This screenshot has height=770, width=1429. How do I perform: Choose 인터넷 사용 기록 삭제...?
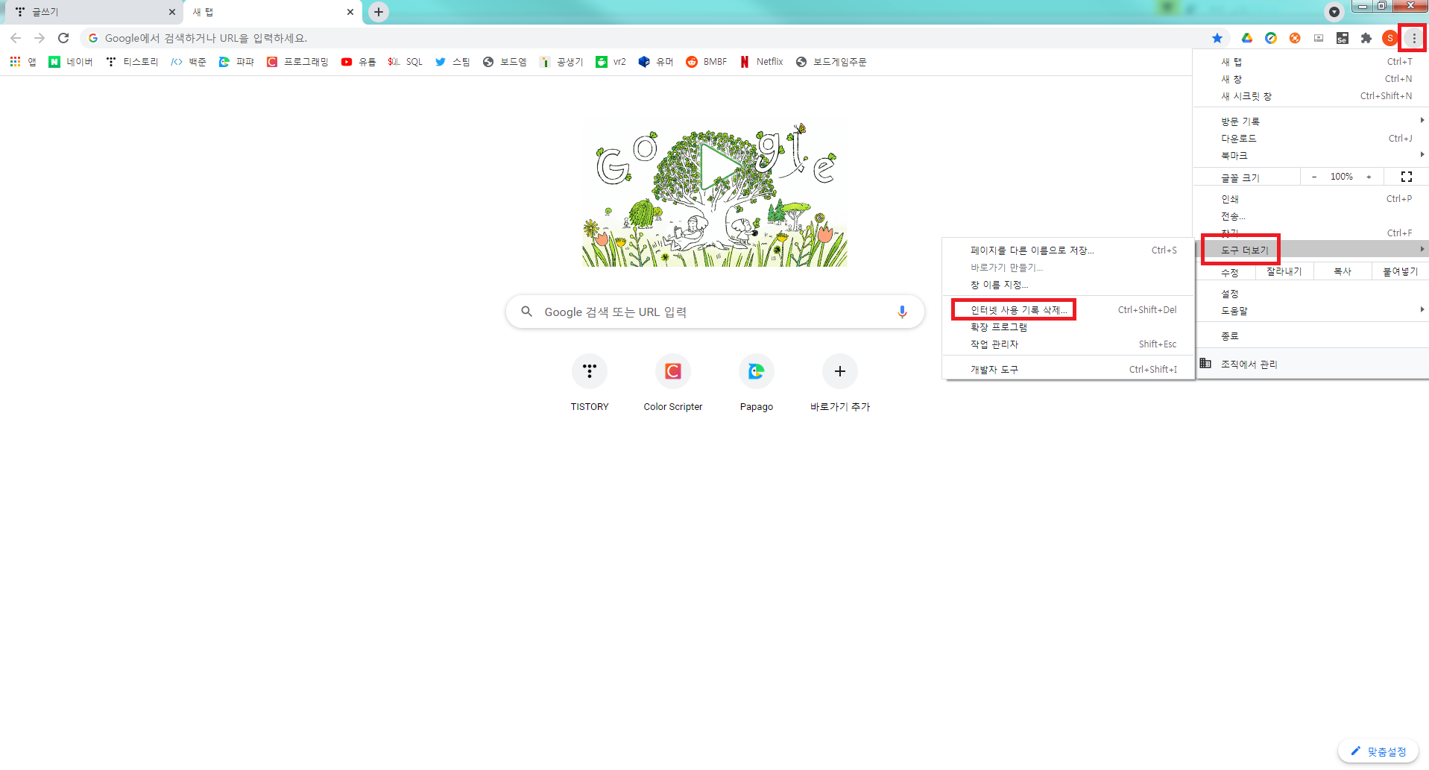coord(1069,310)
